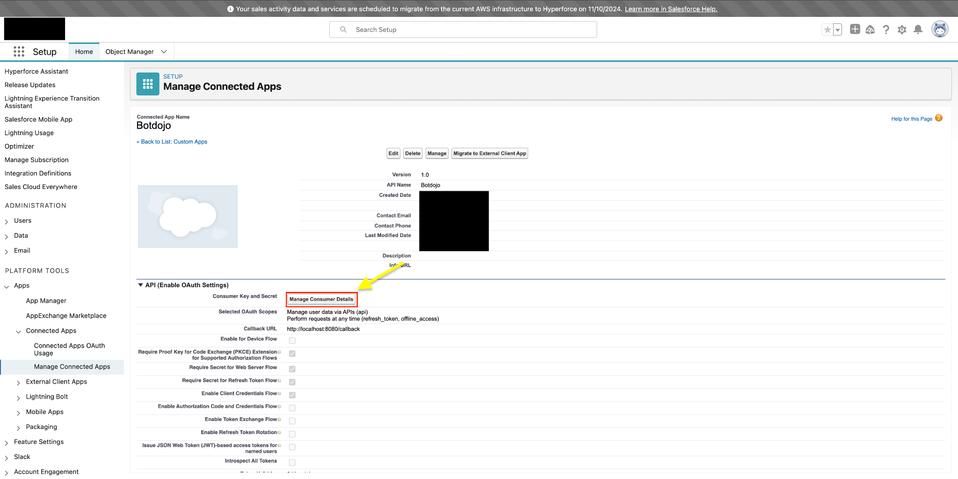Expand External Client Apps node
The width and height of the screenshot is (958, 479).
tap(19, 382)
